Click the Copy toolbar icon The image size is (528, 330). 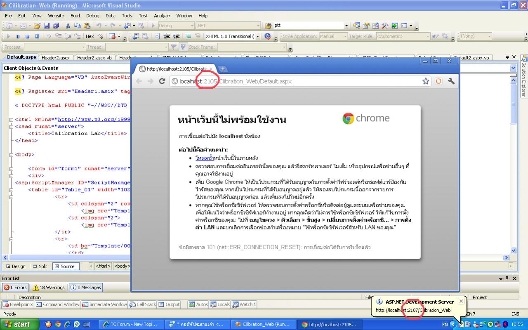(x=77, y=26)
